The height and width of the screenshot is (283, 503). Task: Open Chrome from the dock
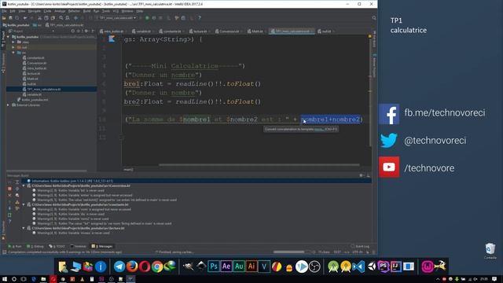point(157,266)
